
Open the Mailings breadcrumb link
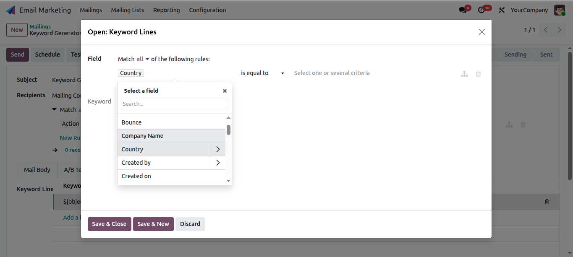pyautogui.click(x=40, y=26)
